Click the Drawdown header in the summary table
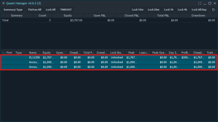Image resolution: width=218 pixels, height=122 pixels. click(x=198, y=15)
